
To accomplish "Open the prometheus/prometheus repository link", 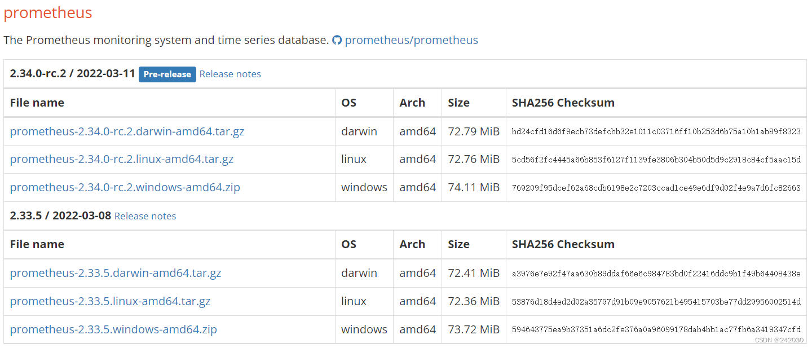I will [x=411, y=41].
